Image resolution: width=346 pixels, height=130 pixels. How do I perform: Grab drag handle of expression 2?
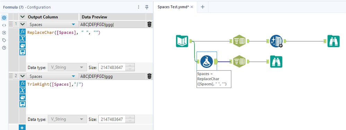(x=11, y=76)
